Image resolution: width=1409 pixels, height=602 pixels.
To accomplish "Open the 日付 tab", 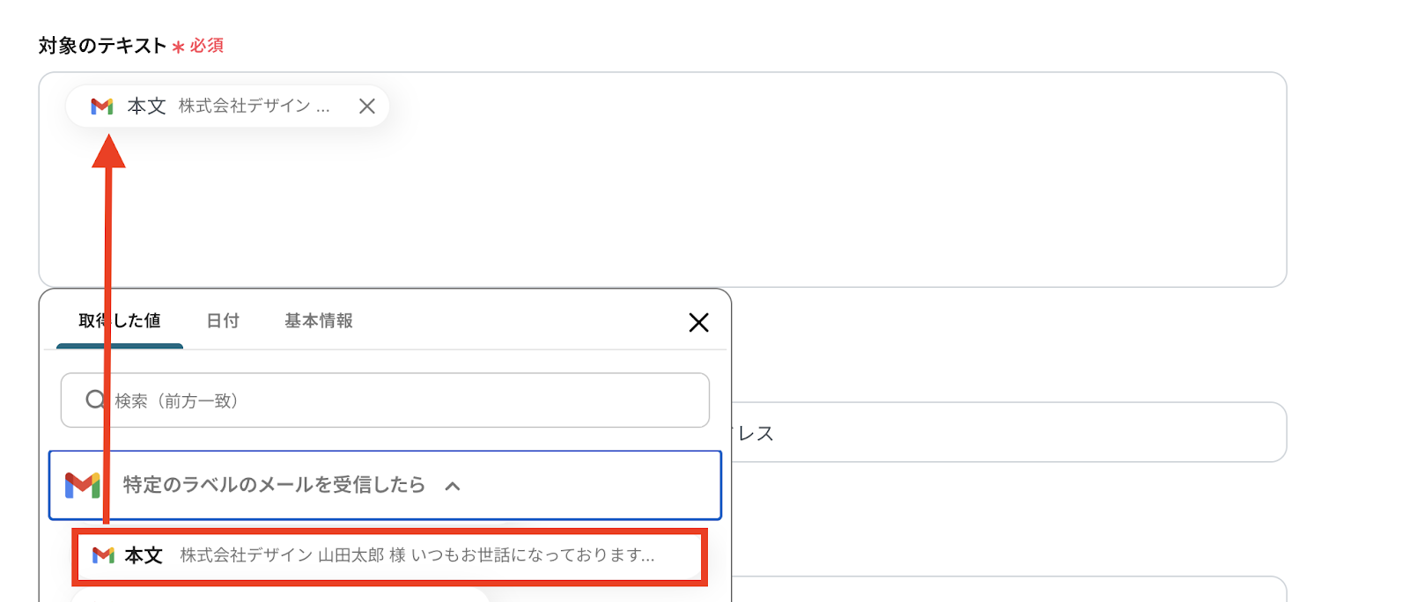I will (x=223, y=321).
